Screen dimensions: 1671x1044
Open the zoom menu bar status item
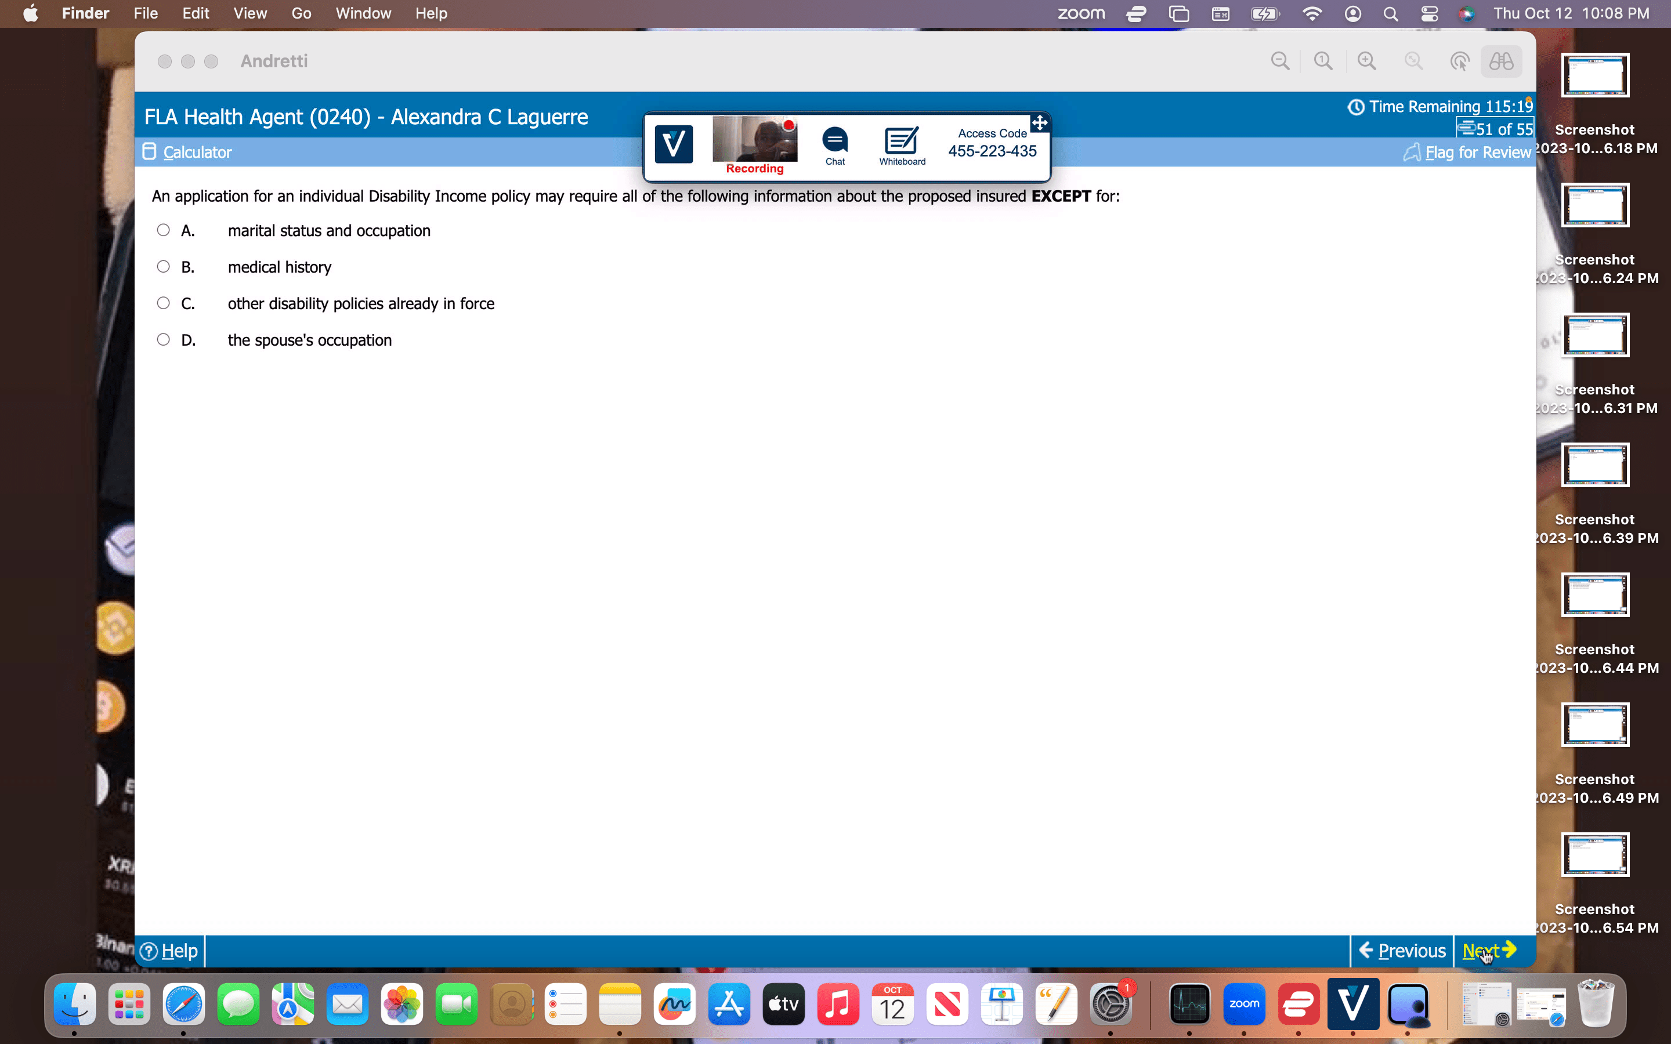coord(1082,14)
